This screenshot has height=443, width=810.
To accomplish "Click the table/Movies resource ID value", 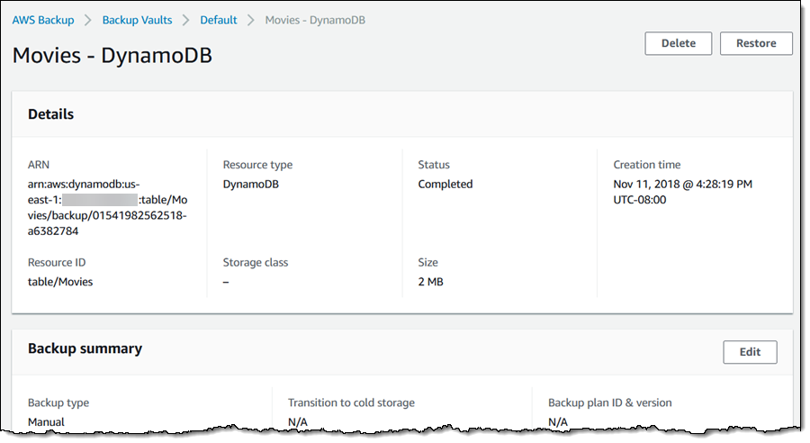I will [60, 281].
